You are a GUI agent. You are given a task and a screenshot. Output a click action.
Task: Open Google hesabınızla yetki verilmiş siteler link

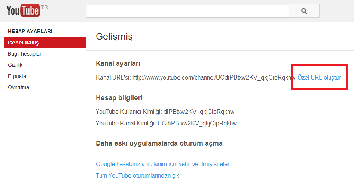pos(162,164)
